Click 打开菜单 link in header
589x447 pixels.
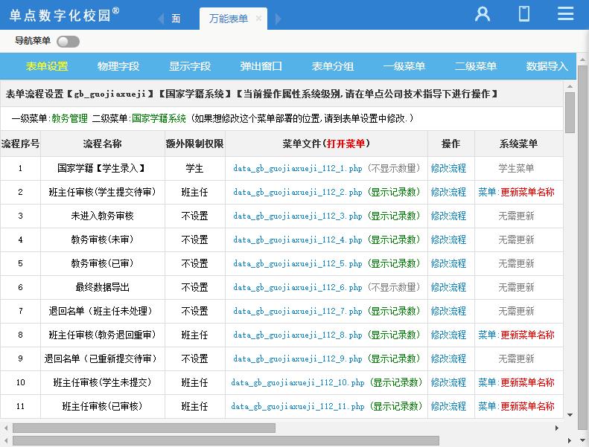tap(346, 144)
